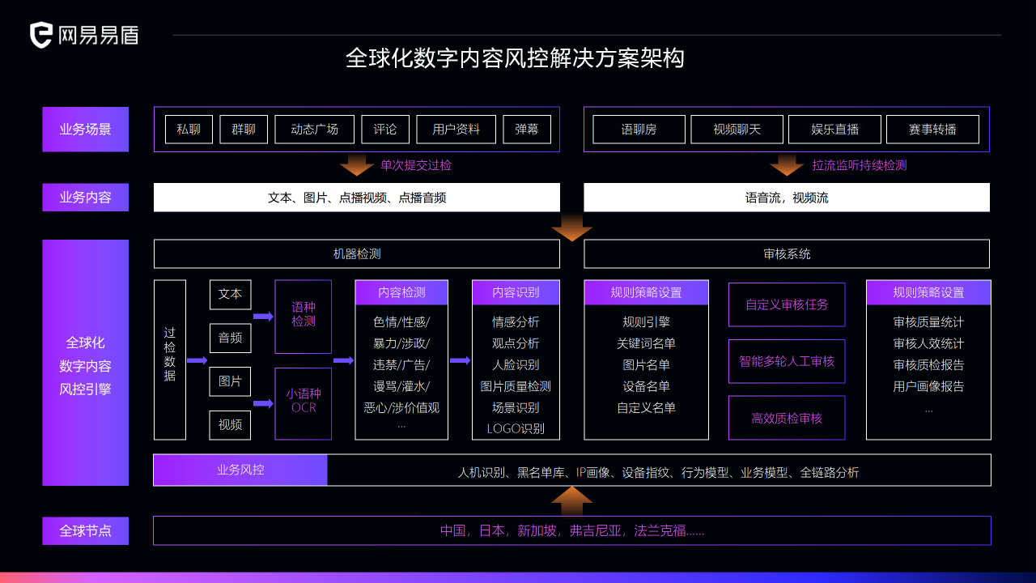Select the 中国，日本，新加坡 node list

(572, 530)
